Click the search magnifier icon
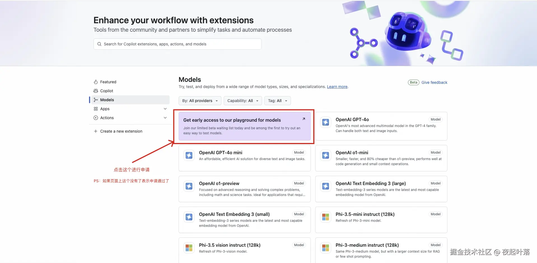Image resolution: width=537 pixels, height=263 pixels. click(99, 44)
